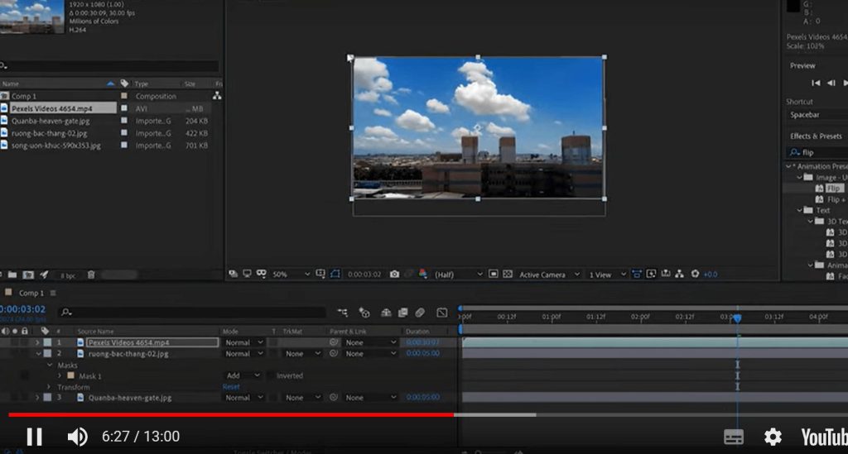The width and height of the screenshot is (848, 454).
Task: Open the resolution (Half) dropdown
Action: point(457,275)
